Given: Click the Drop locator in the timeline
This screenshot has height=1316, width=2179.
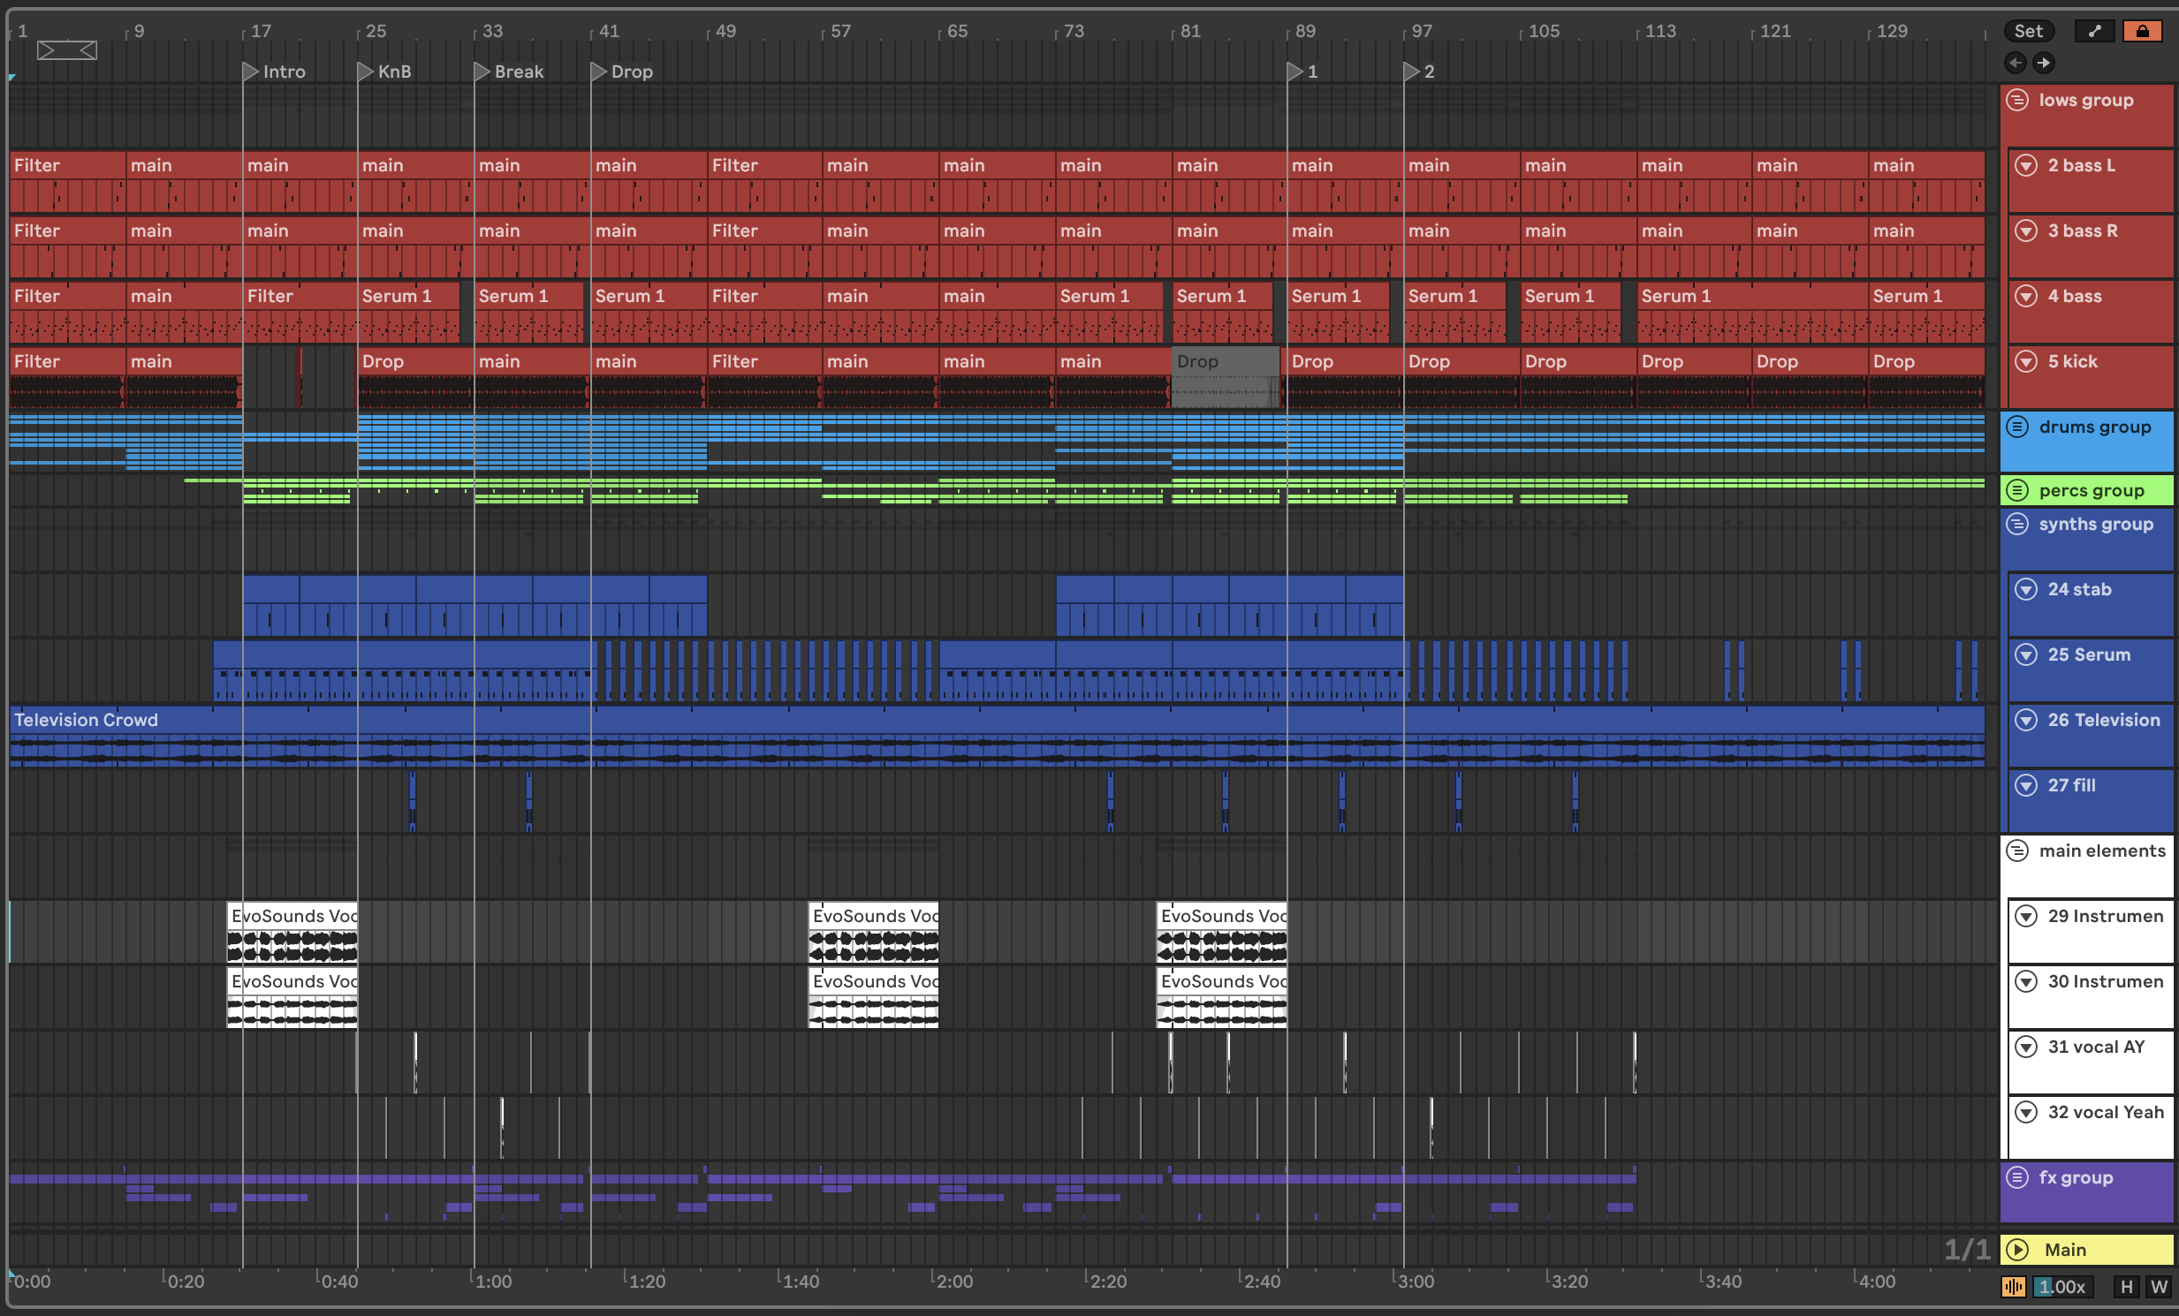Looking at the screenshot, I should [600, 72].
